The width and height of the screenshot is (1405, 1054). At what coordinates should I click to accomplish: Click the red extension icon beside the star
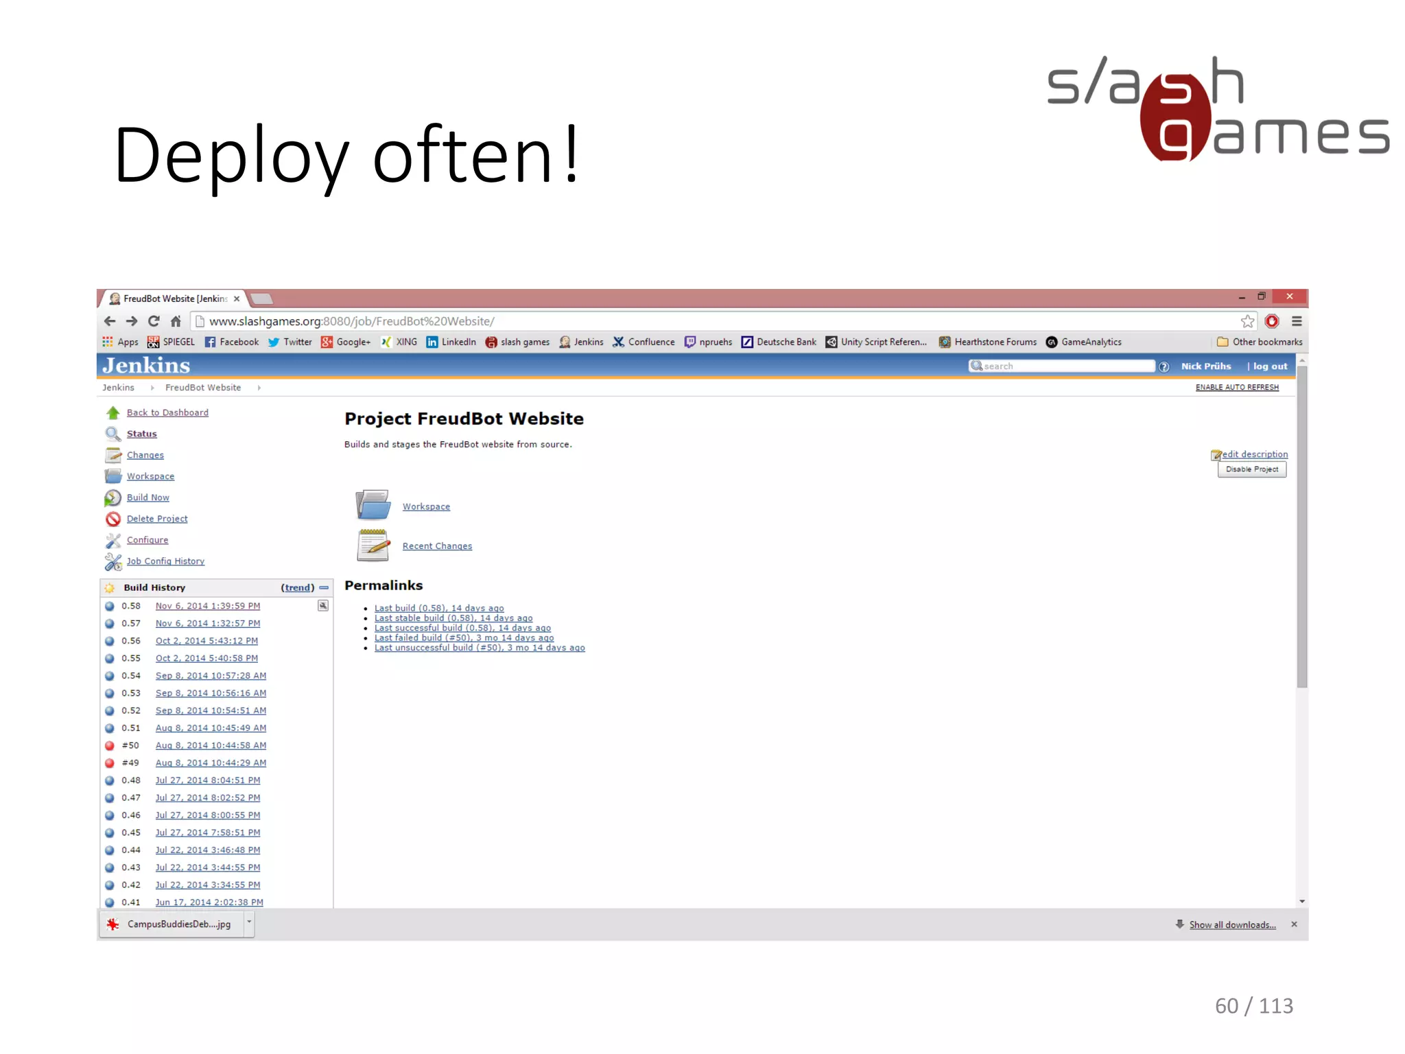point(1272,321)
